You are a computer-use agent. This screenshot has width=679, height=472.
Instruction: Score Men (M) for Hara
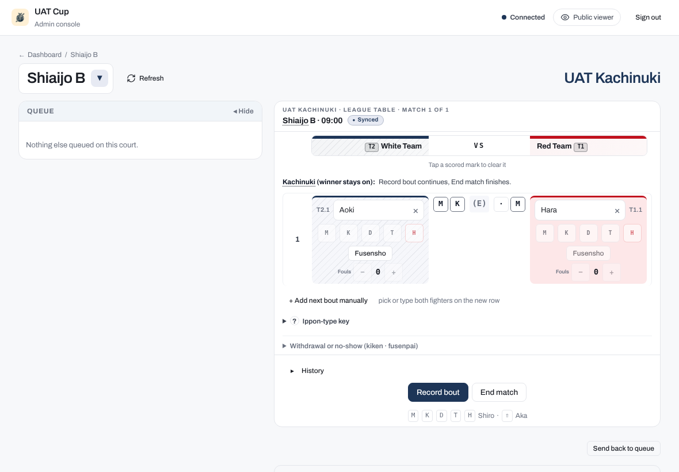point(545,233)
